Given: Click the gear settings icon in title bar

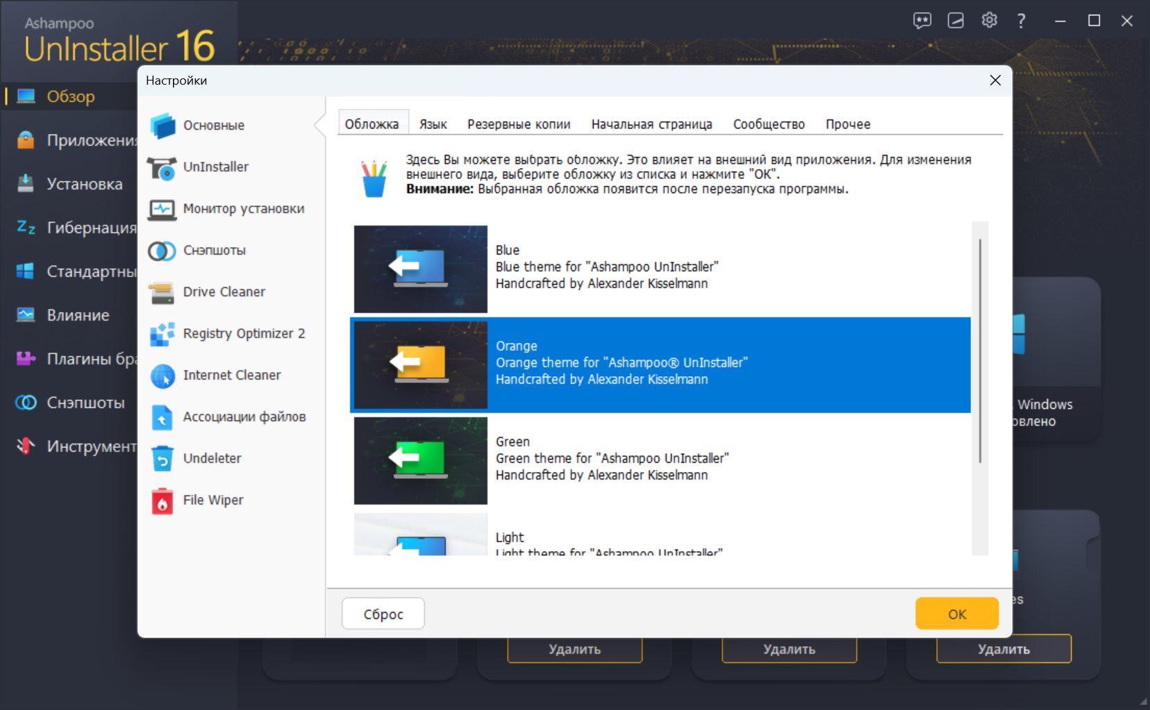Looking at the screenshot, I should (x=989, y=21).
